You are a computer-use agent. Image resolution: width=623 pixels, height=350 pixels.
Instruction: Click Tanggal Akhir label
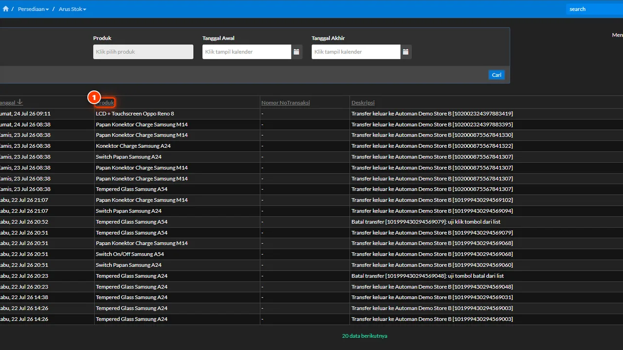[328, 38]
